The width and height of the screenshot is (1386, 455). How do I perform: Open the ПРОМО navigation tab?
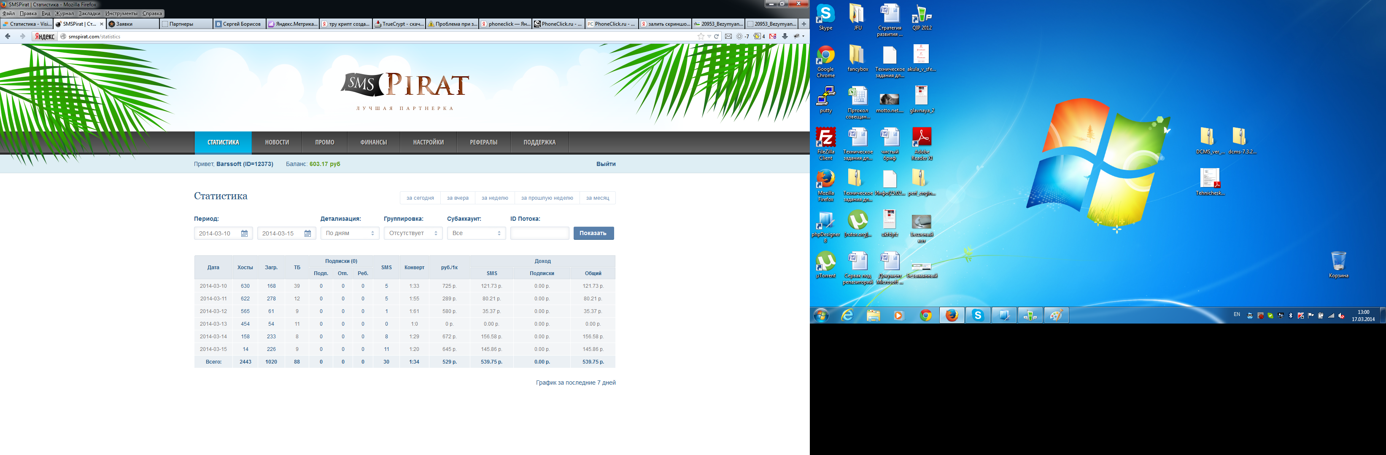coord(324,142)
